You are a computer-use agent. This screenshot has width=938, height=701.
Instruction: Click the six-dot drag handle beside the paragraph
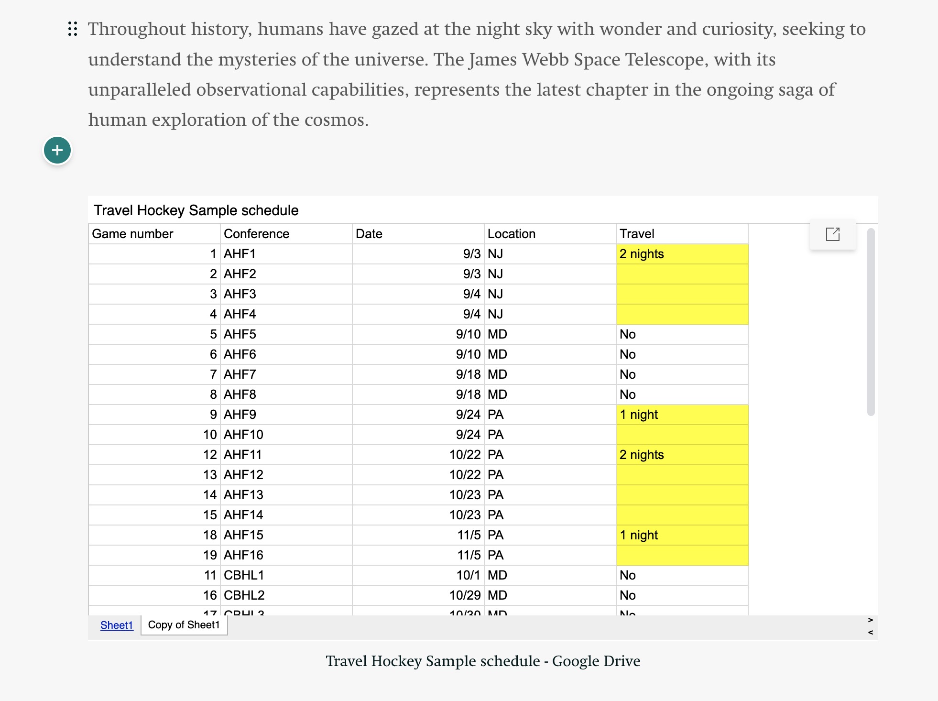click(73, 29)
